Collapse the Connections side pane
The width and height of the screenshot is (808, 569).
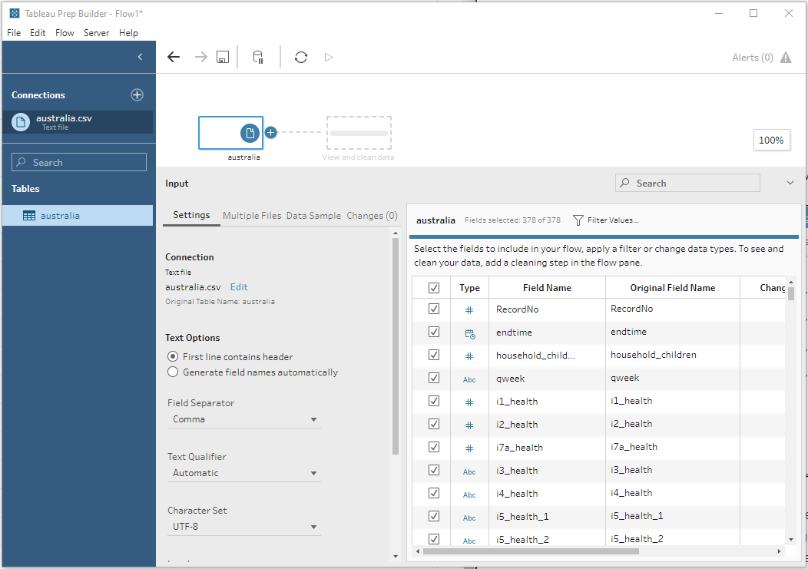[x=140, y=57]
